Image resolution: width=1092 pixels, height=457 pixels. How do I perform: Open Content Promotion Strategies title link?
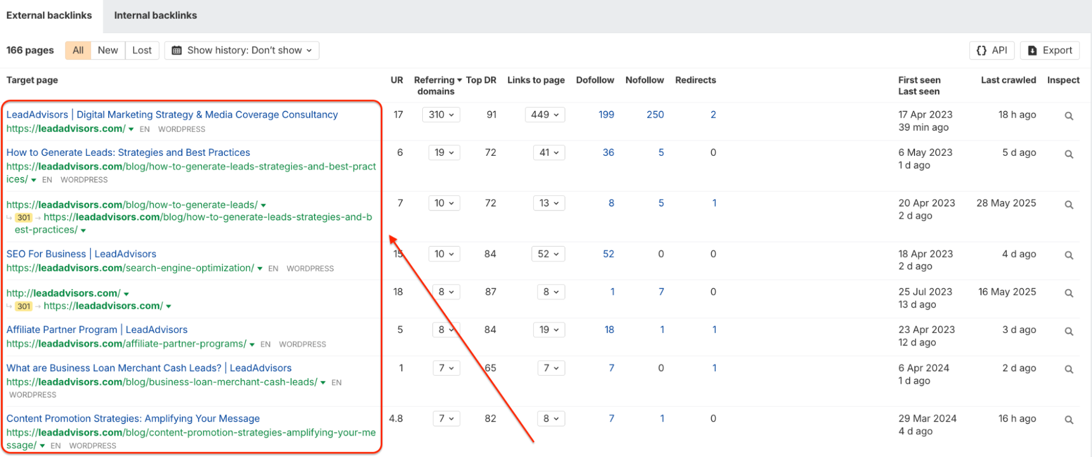click(133, 418)
